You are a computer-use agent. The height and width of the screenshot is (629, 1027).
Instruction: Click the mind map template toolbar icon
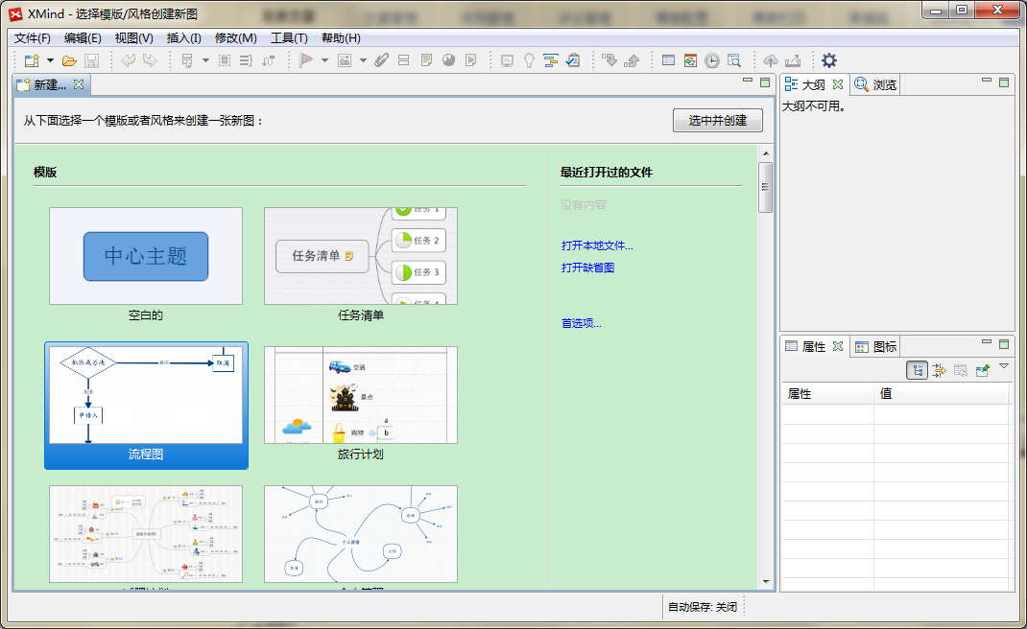(x=690, y=60)
